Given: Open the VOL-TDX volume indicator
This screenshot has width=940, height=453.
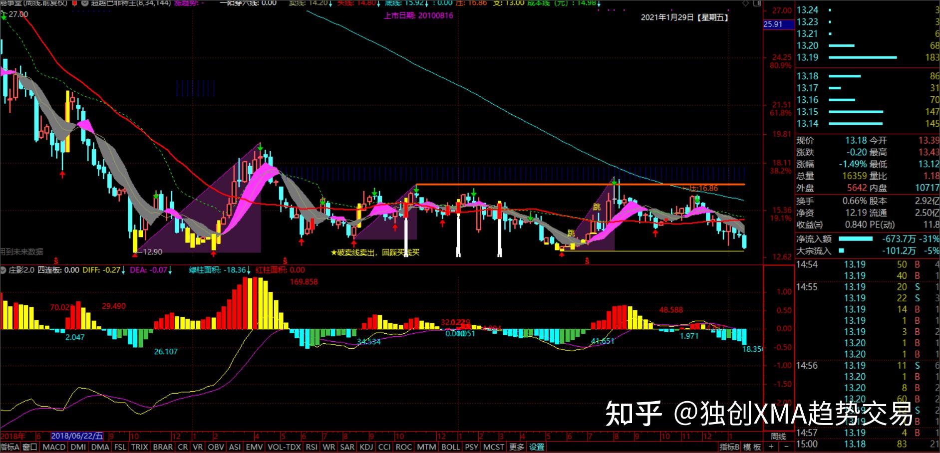Looking at the screenshot, I should tap(284, 447).
